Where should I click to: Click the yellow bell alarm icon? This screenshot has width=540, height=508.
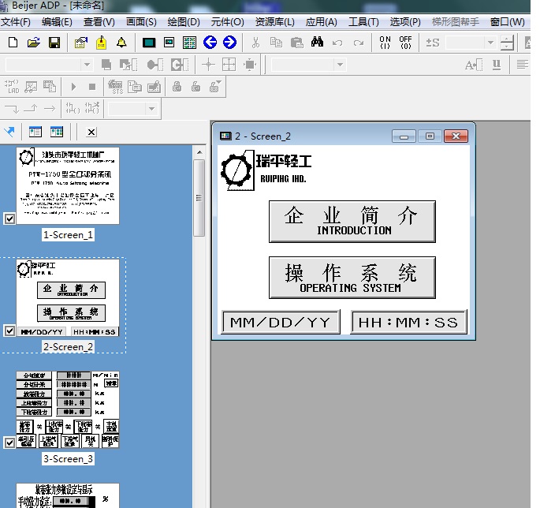(121, 43)
